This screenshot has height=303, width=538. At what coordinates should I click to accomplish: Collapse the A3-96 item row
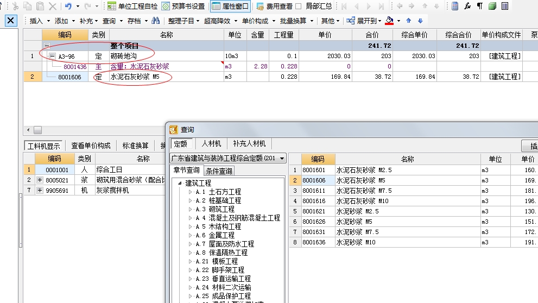(52, 56)
